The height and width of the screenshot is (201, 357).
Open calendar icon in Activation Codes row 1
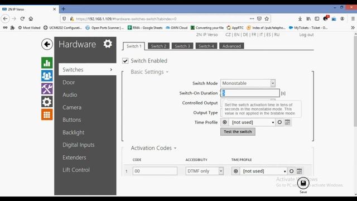(x=300, y=171)
